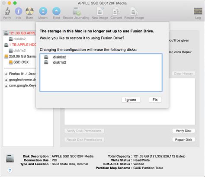Click the Enable Journaling toolbar icon
This screenshot has height=177, width=205.
click(x=76, y=11)
